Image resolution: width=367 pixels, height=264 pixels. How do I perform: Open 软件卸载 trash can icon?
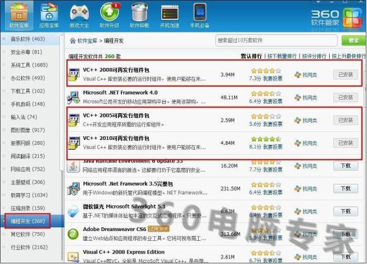click(x=139, y=15)
